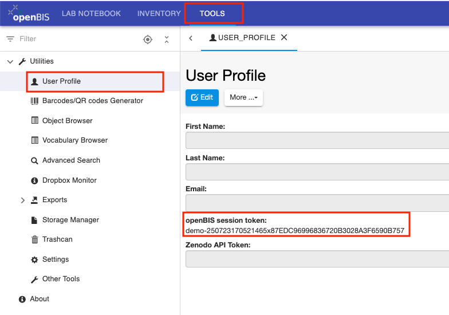Click the Trashcan bin icon

point(34,239)
